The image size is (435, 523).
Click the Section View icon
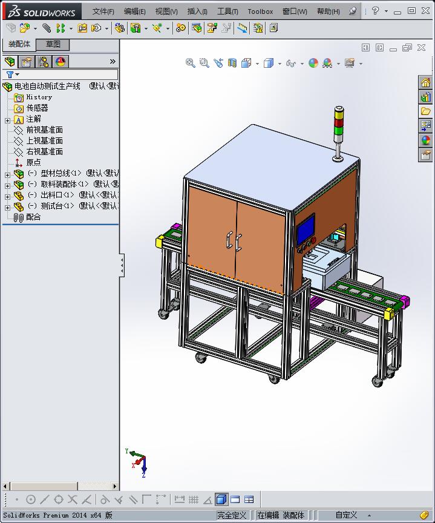point(232,63)
